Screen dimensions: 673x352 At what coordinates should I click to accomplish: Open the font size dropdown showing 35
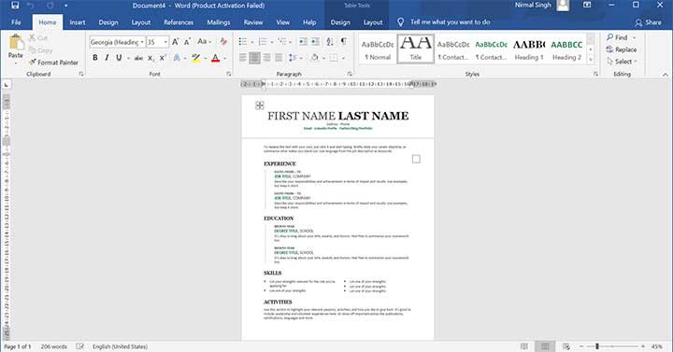pyautogui.click(x=165, y=42)
